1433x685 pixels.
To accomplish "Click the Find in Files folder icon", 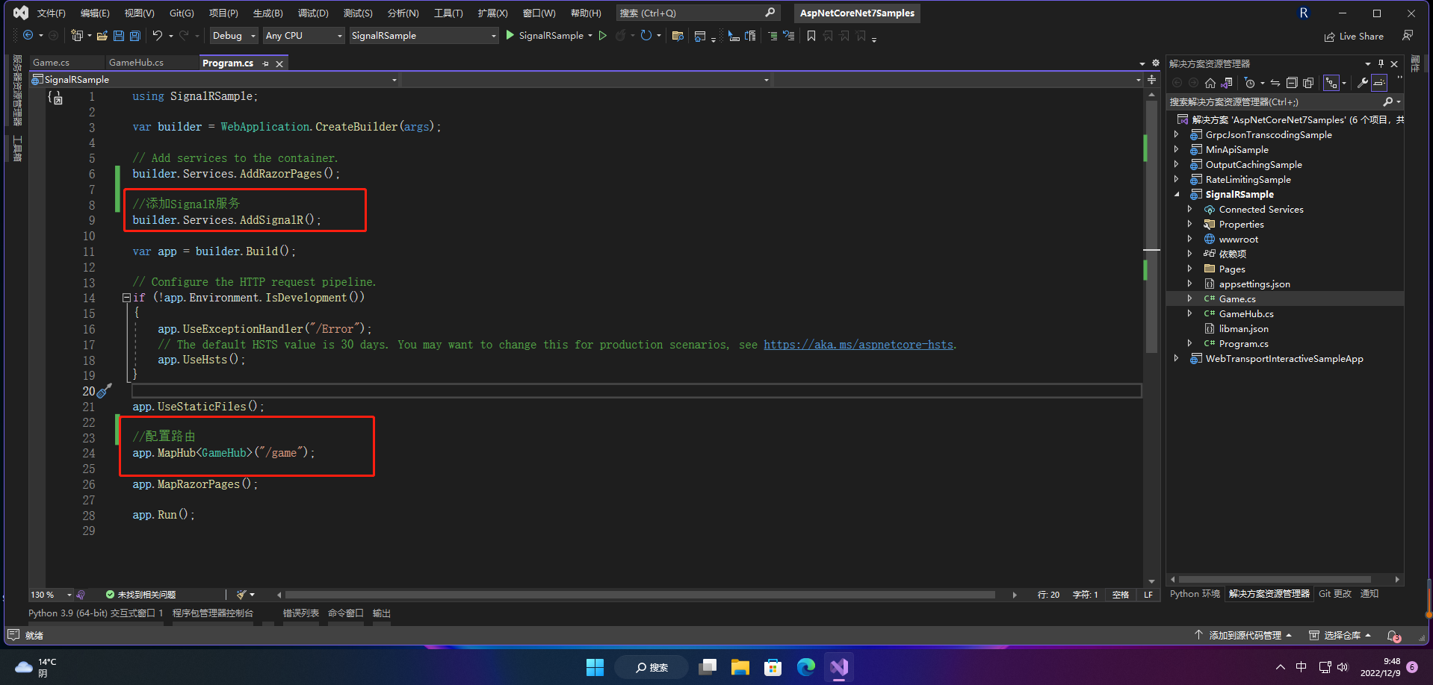I will coord(678,36).
